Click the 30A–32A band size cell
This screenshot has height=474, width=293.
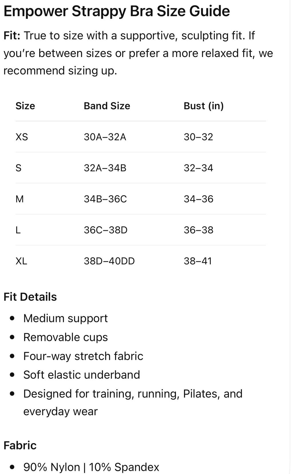click(x=105, y=137)
